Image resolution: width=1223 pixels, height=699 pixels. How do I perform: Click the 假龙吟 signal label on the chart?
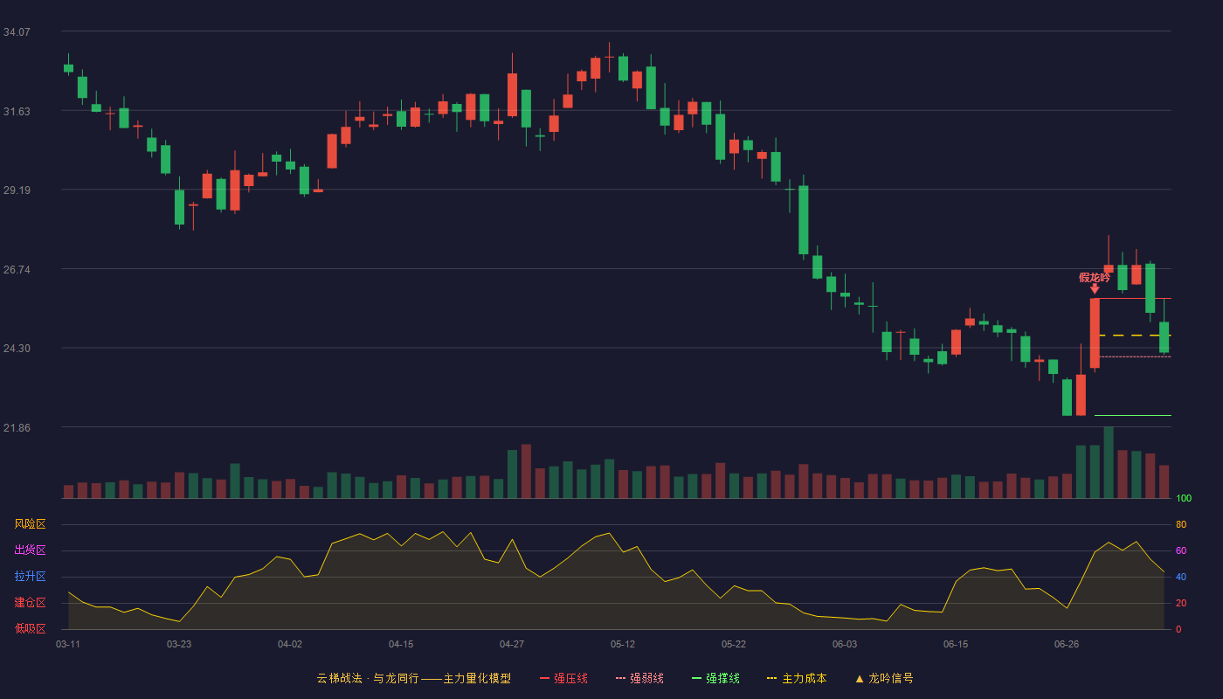[1095, 278]
